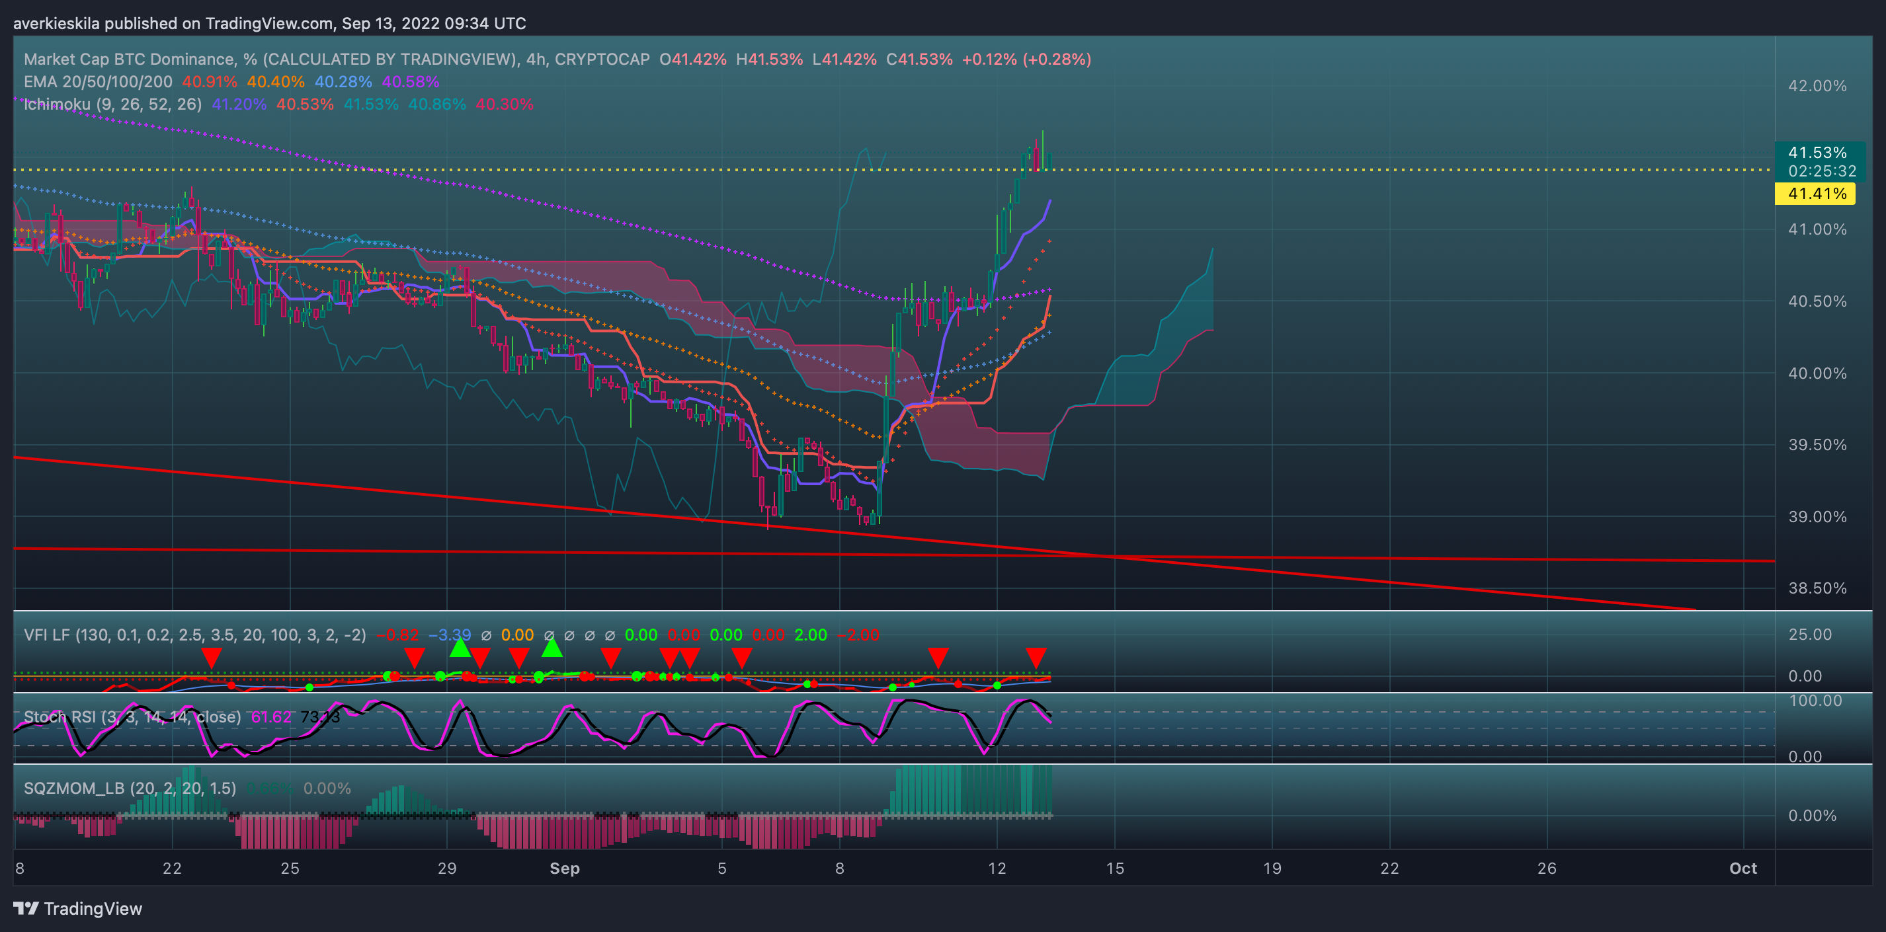Click the '15' date label on time axis
The height and width of the screenshot is (932, 1886).
point(1114,869)
